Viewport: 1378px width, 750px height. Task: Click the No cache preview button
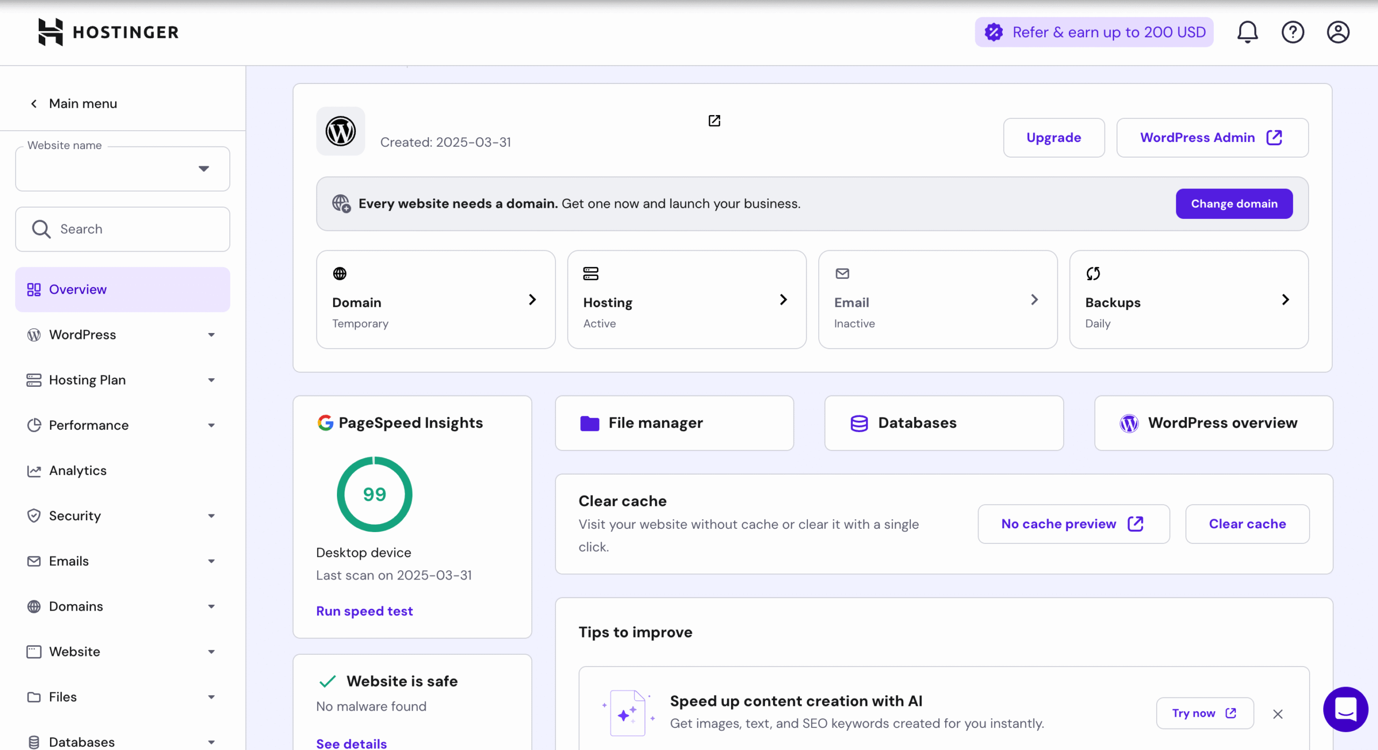coord(1073,523)
